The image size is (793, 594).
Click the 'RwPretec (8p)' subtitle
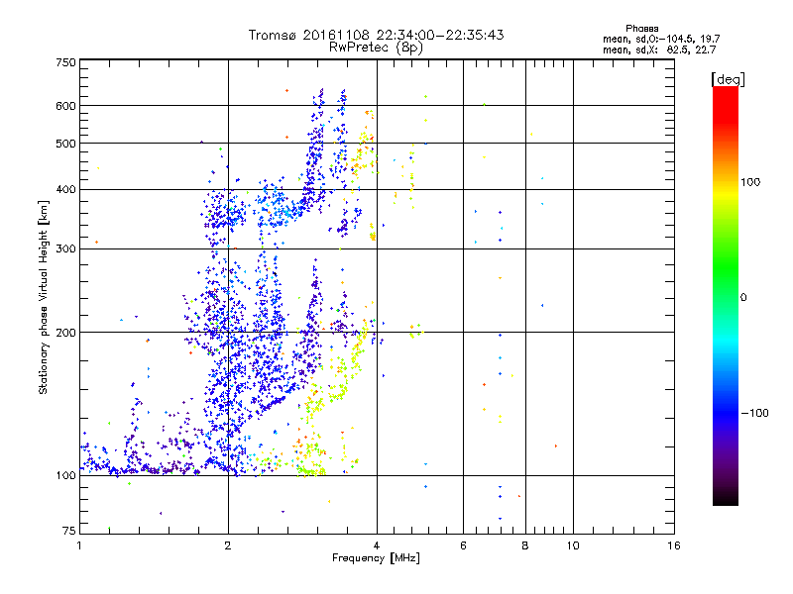(376, 48)
